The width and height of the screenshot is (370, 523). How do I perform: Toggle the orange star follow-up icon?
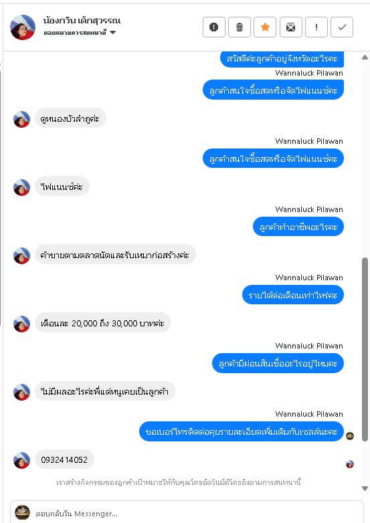click(265, 27)
